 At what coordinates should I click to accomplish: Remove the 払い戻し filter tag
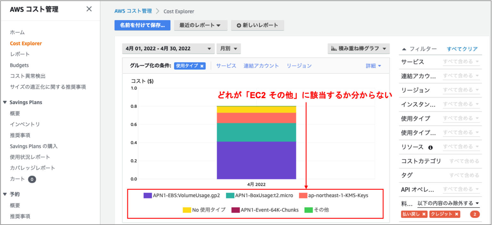coord(424,214)
